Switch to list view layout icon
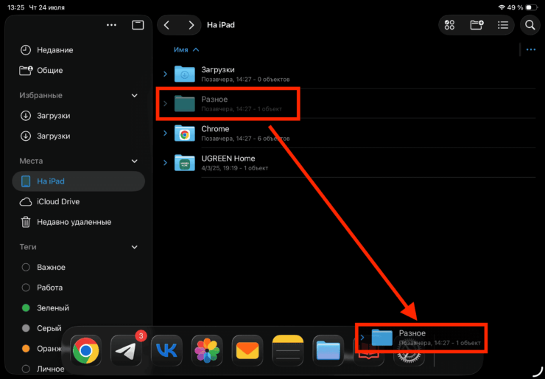The height and width of the screenshot is (379, 545). [x=503, y=25]
